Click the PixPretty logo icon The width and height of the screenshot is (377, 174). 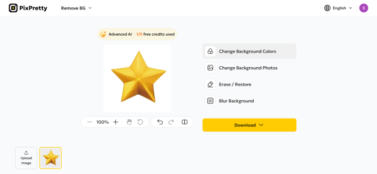13,8
